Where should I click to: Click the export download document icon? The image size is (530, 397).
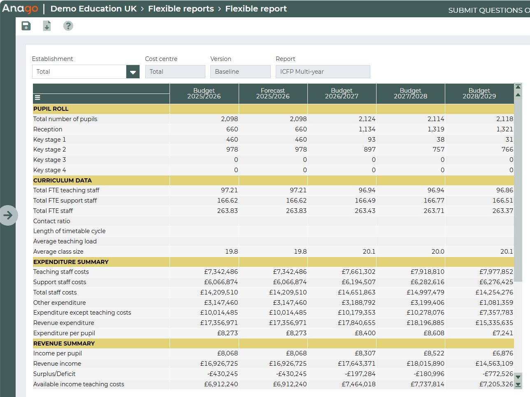click(47, 26)
